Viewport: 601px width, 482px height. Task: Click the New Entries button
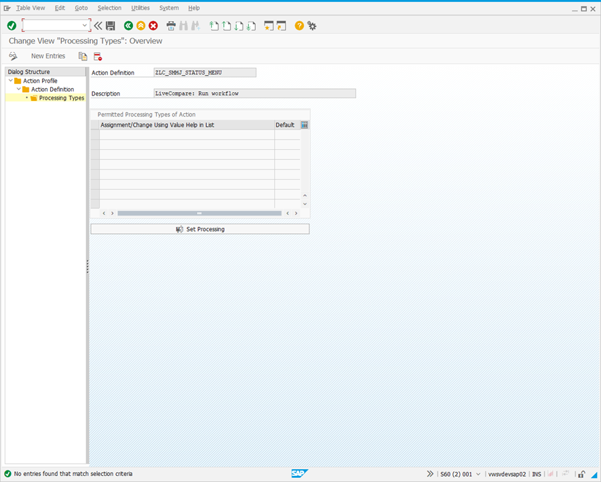[x=48, y=56]
